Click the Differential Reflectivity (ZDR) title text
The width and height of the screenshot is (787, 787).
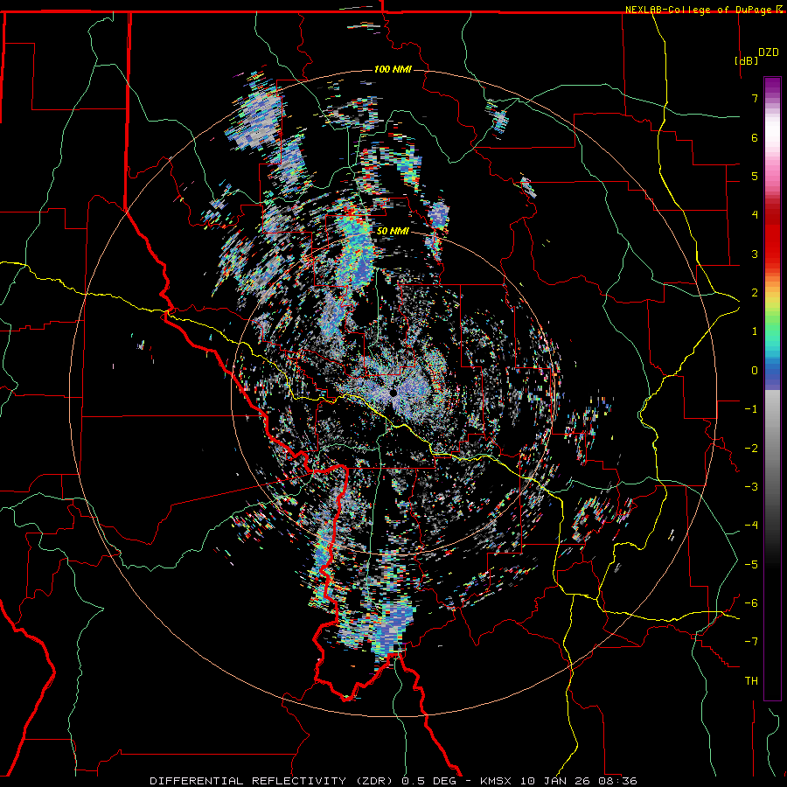pos(273,781)
